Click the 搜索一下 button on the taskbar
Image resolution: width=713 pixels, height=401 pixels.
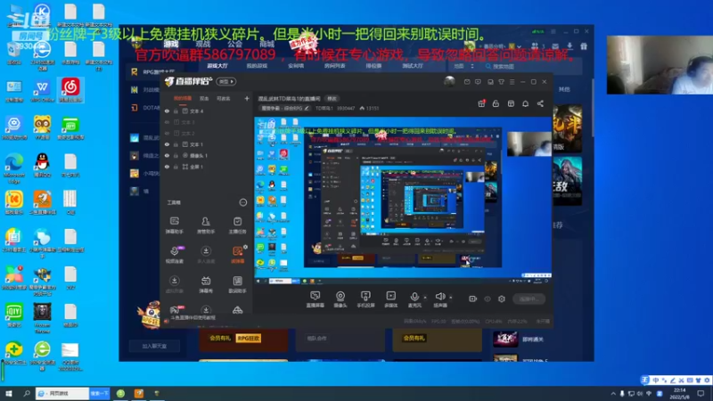tap(99, 393)
